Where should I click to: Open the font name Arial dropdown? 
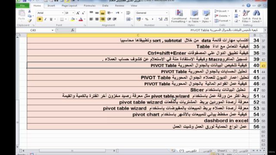point(63,13)
